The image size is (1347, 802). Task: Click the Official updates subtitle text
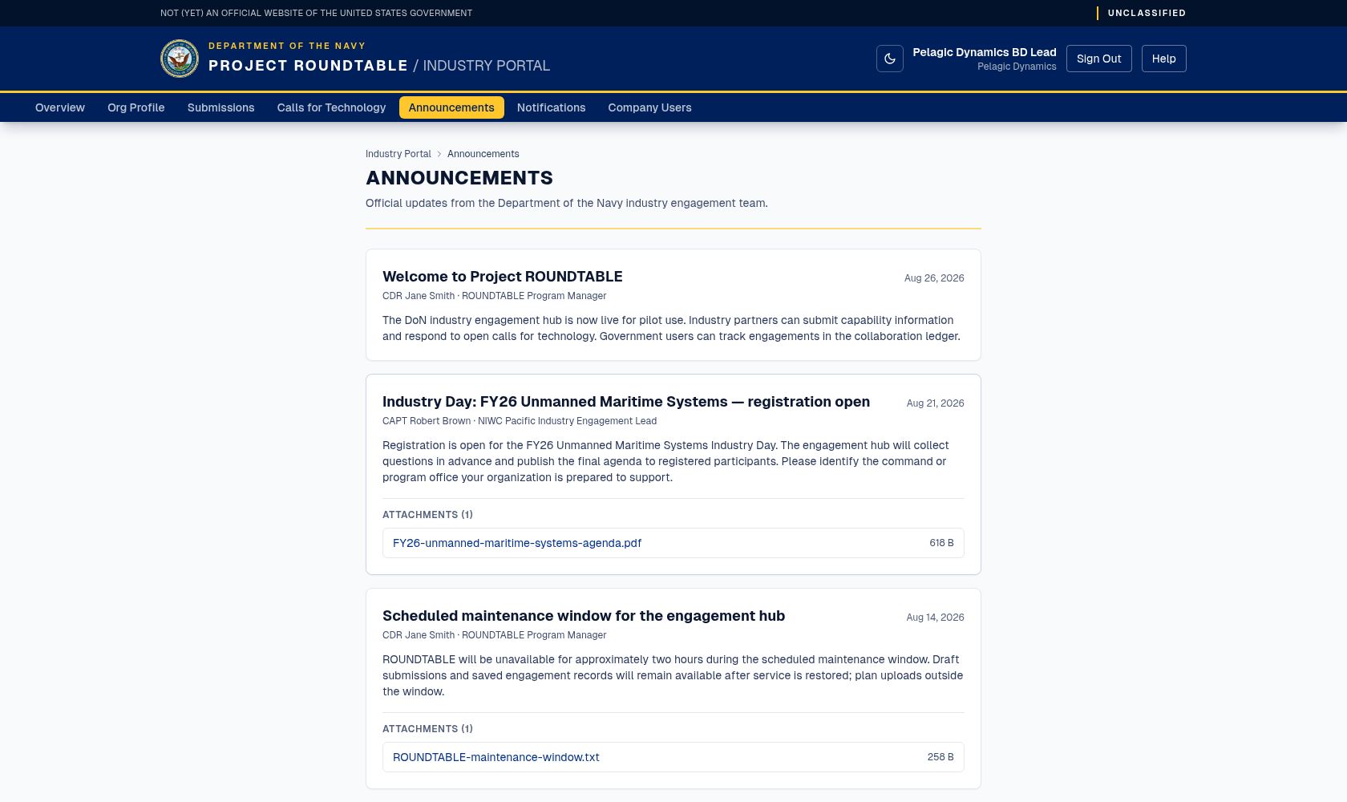pyautogui.click(x=567, y=203)
